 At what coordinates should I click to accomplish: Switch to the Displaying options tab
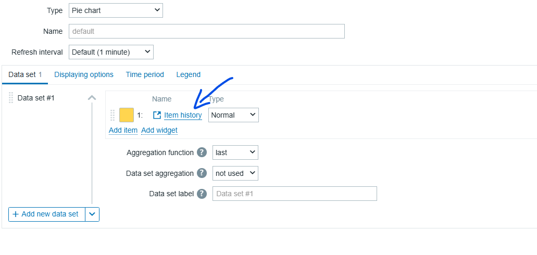coord(84,74)
